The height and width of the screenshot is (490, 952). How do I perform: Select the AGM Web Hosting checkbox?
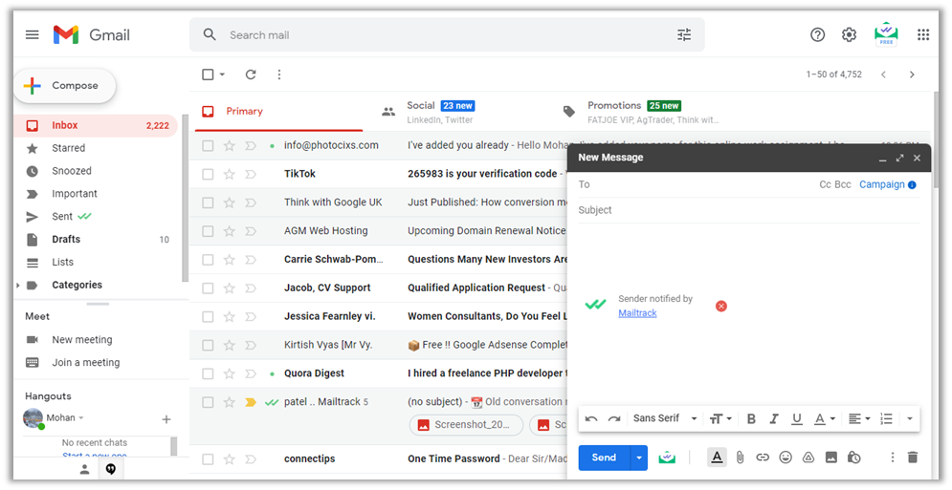208,231
